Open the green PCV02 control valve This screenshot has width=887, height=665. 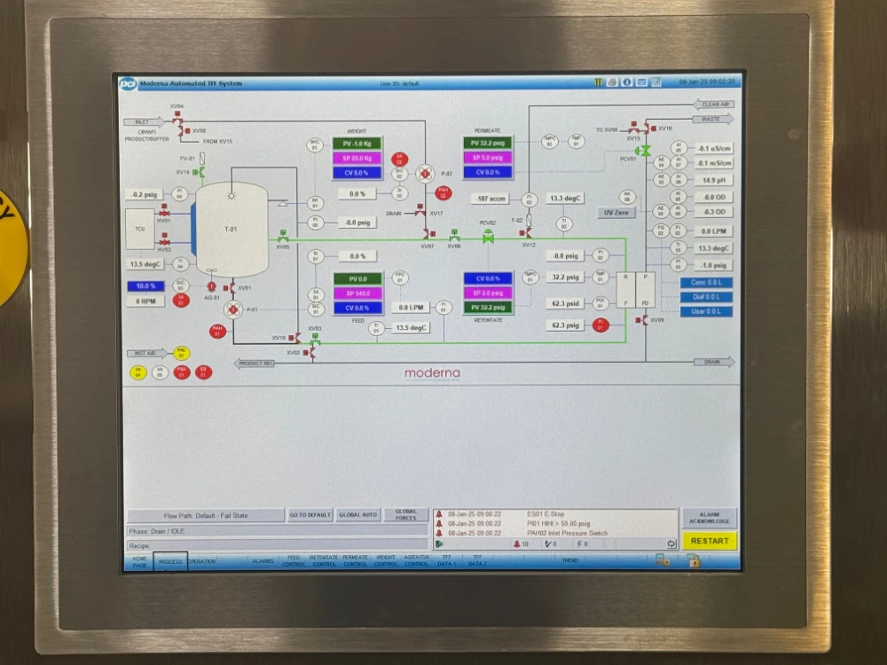(x=487, y=237)
